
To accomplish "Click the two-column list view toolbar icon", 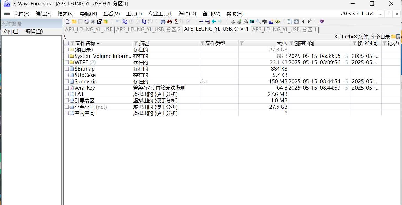I will pos(296,22).
